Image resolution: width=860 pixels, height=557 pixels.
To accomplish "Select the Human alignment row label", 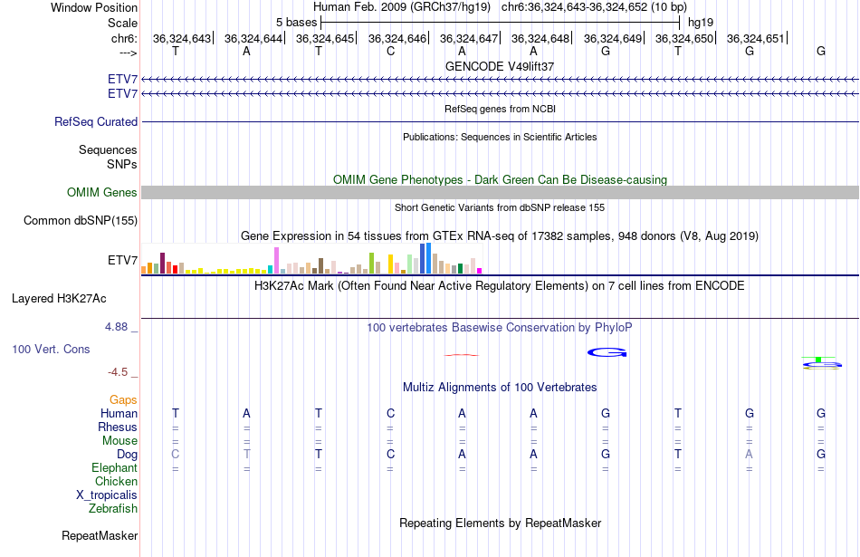I will 119,413.
